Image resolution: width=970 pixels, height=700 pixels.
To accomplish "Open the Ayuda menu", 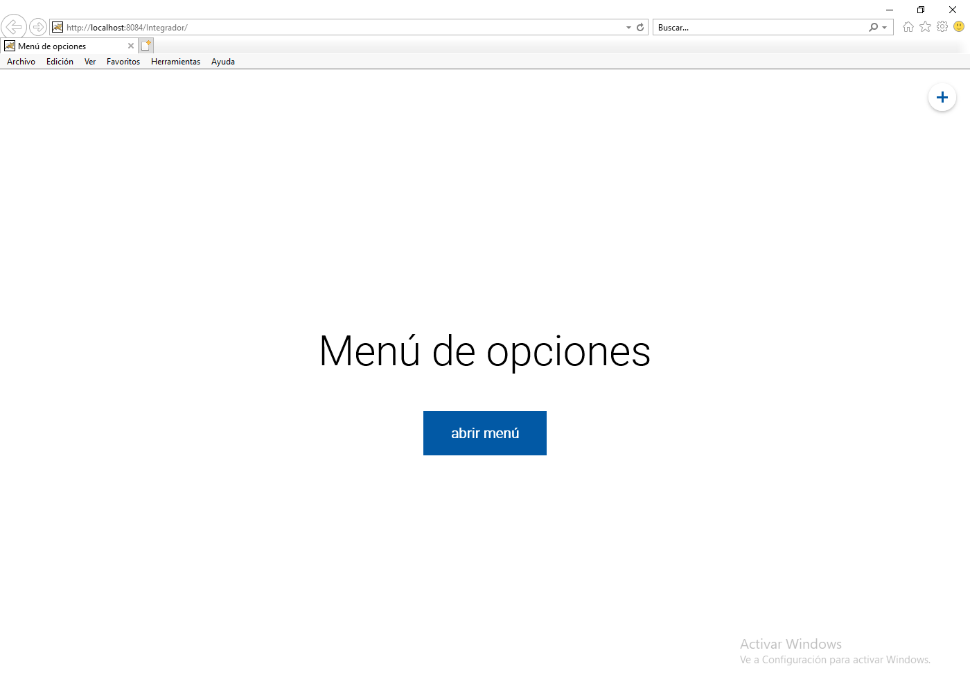I will coord(223,62).
